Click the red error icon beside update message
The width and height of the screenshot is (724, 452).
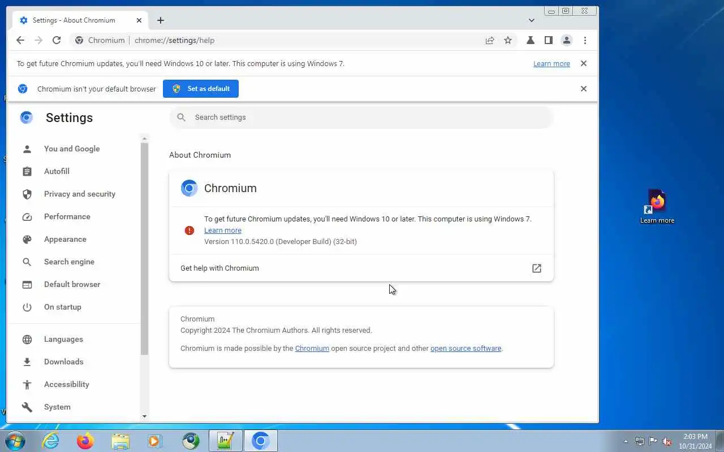pos(189,230)
